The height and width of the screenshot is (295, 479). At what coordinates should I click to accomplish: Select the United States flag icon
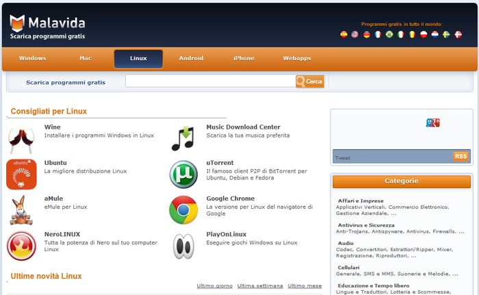point(354,34)
